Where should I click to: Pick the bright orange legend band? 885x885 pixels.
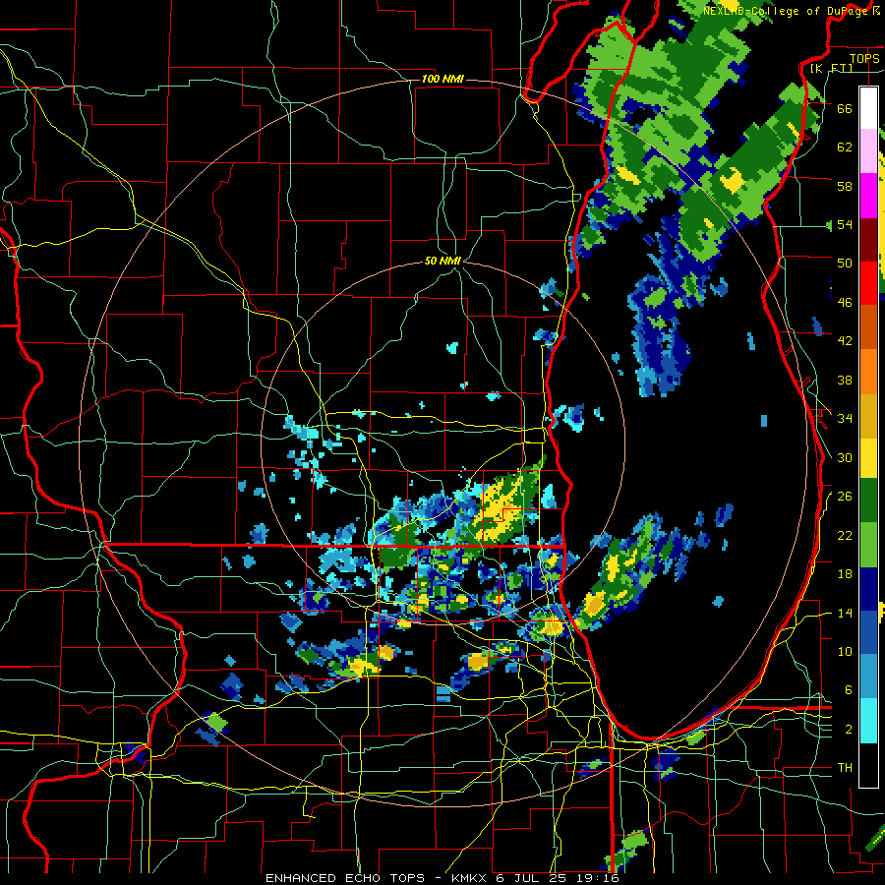(x=868, y=372)
